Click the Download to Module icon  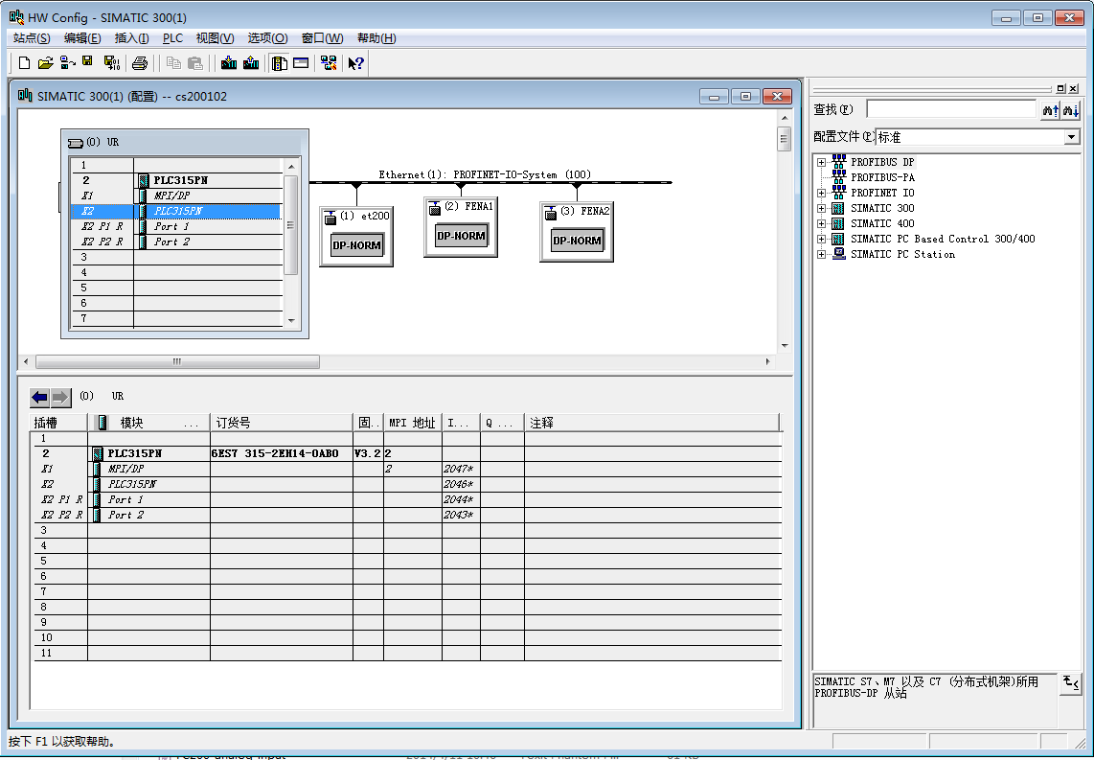[229, 63]
